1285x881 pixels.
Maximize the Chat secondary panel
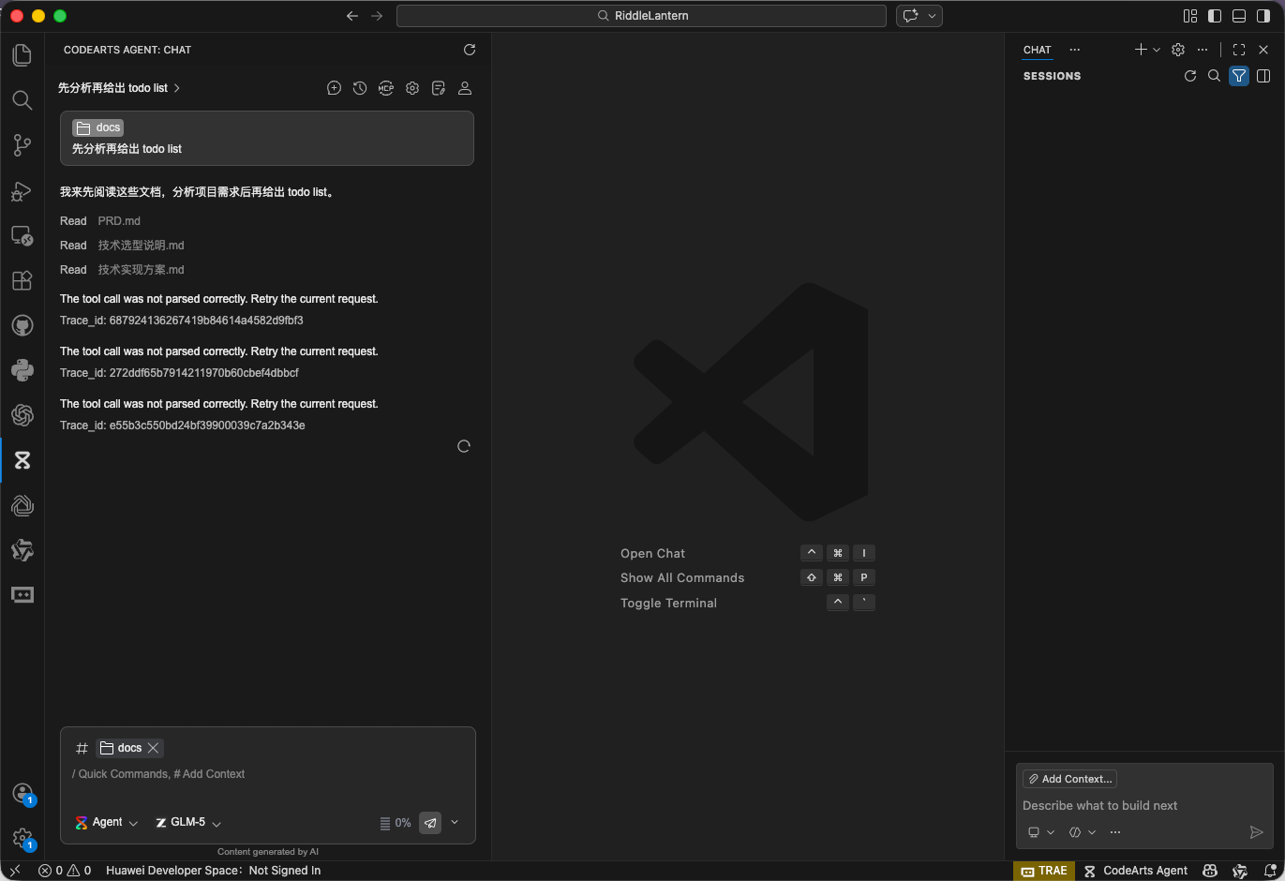pos(1239,50)
